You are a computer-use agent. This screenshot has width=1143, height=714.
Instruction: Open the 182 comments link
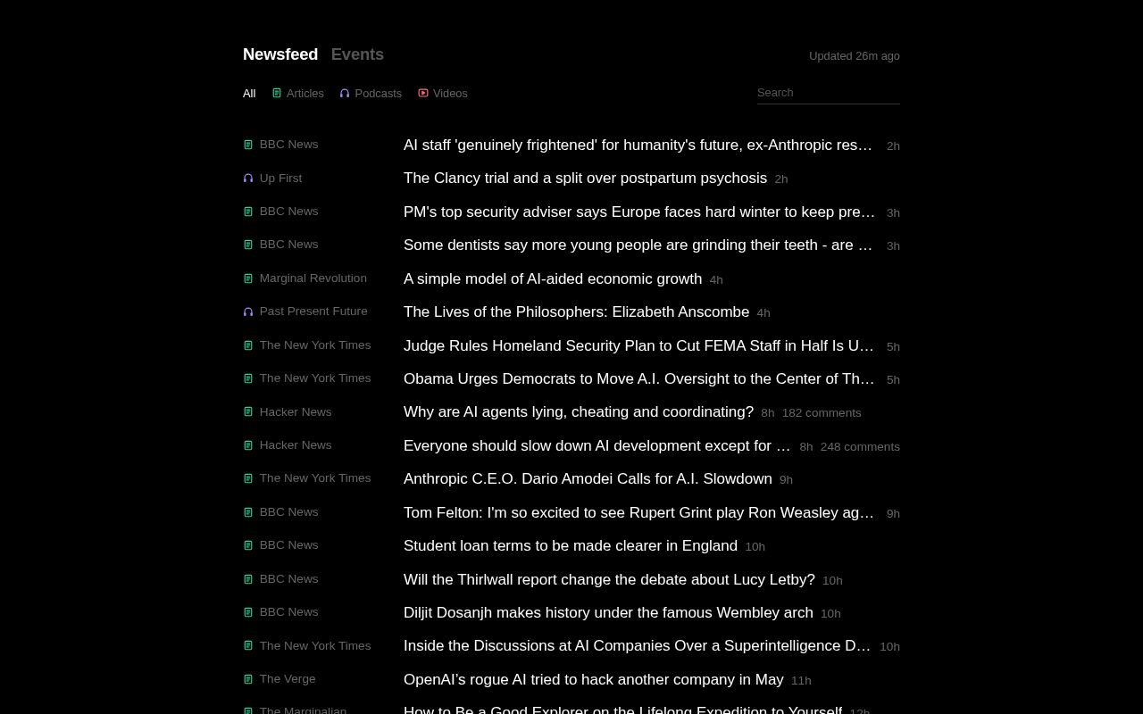click(822, 413)
